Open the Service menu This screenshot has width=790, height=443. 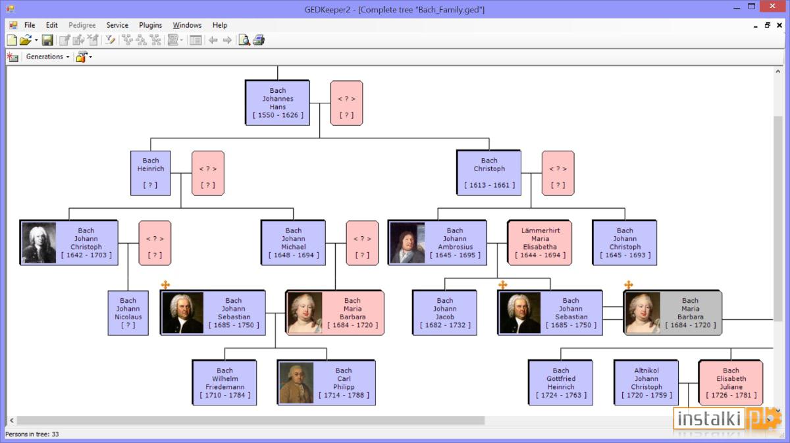117,25
